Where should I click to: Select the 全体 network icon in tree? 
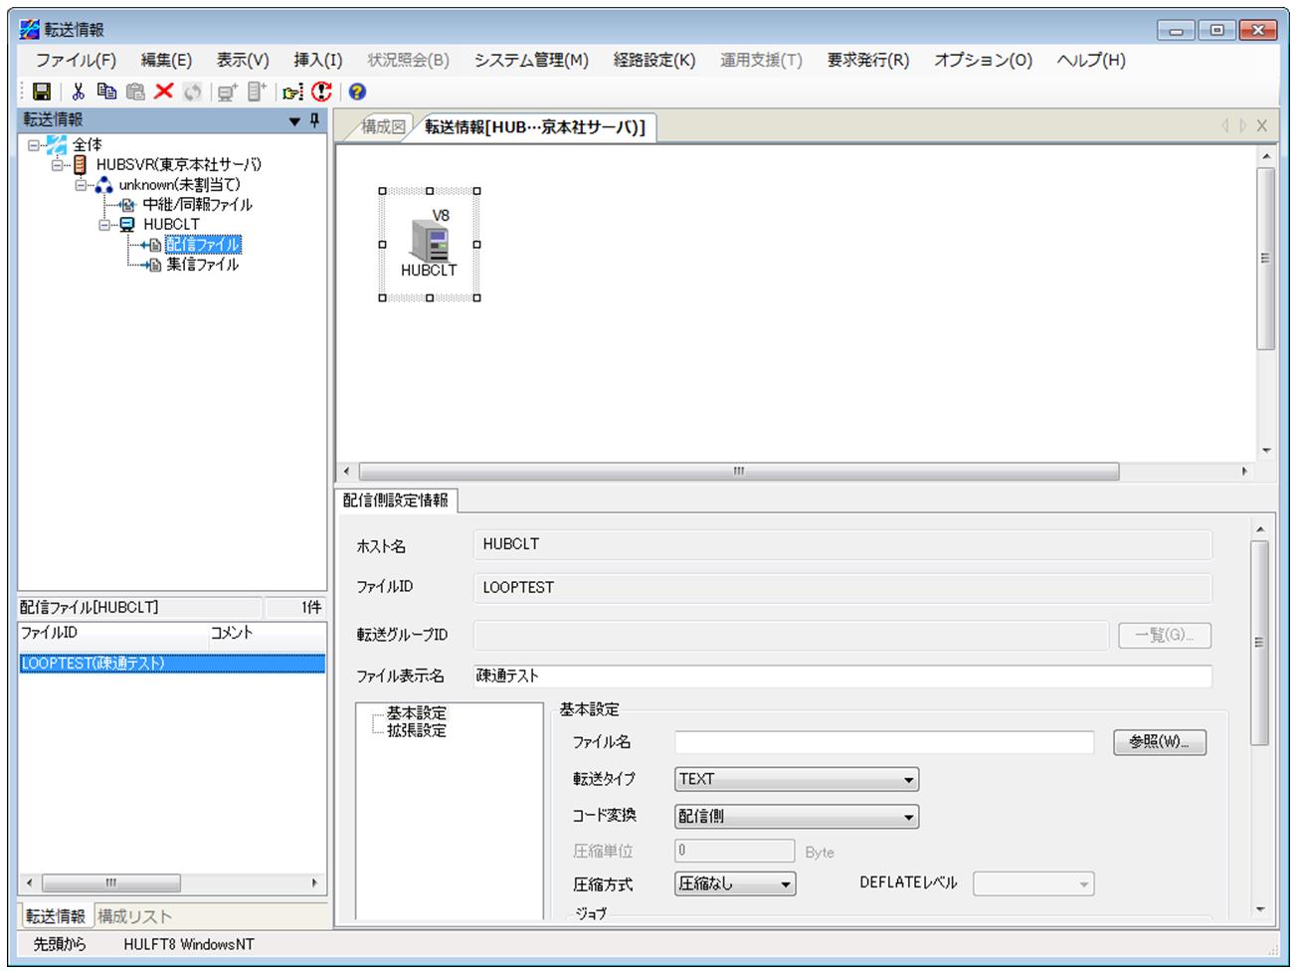point(59,145)
